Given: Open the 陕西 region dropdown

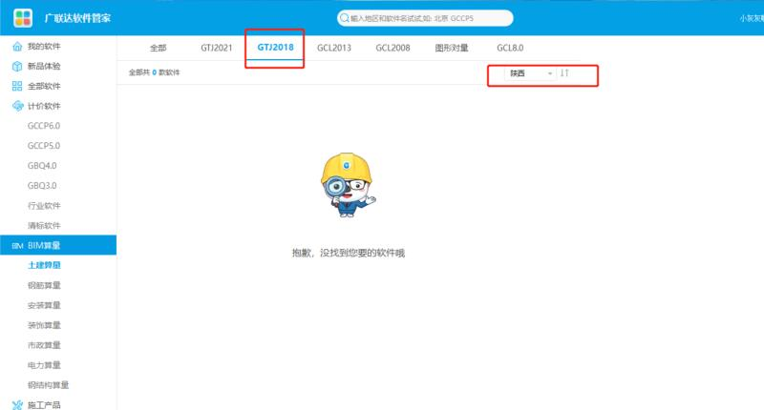Looking at the screenshot, I should [530, 73].
